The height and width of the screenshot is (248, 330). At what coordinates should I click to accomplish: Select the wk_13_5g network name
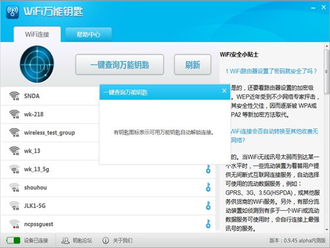click(x=36, y=169)
